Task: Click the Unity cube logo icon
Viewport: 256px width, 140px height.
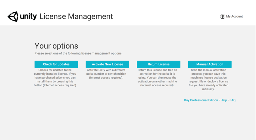Action: (x=13, y=16)
